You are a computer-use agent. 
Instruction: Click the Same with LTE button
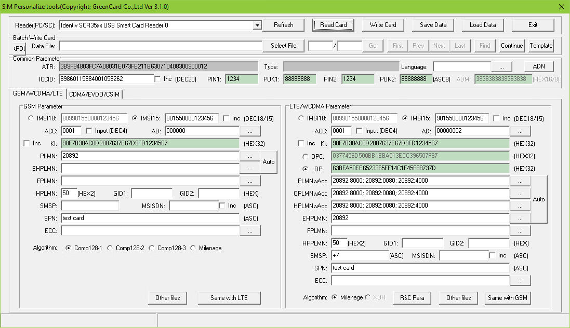tap(229, 298)
